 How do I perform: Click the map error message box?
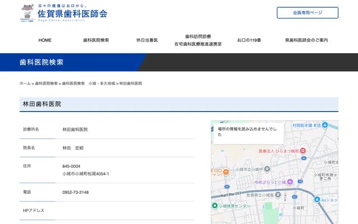tap(249, 132)
